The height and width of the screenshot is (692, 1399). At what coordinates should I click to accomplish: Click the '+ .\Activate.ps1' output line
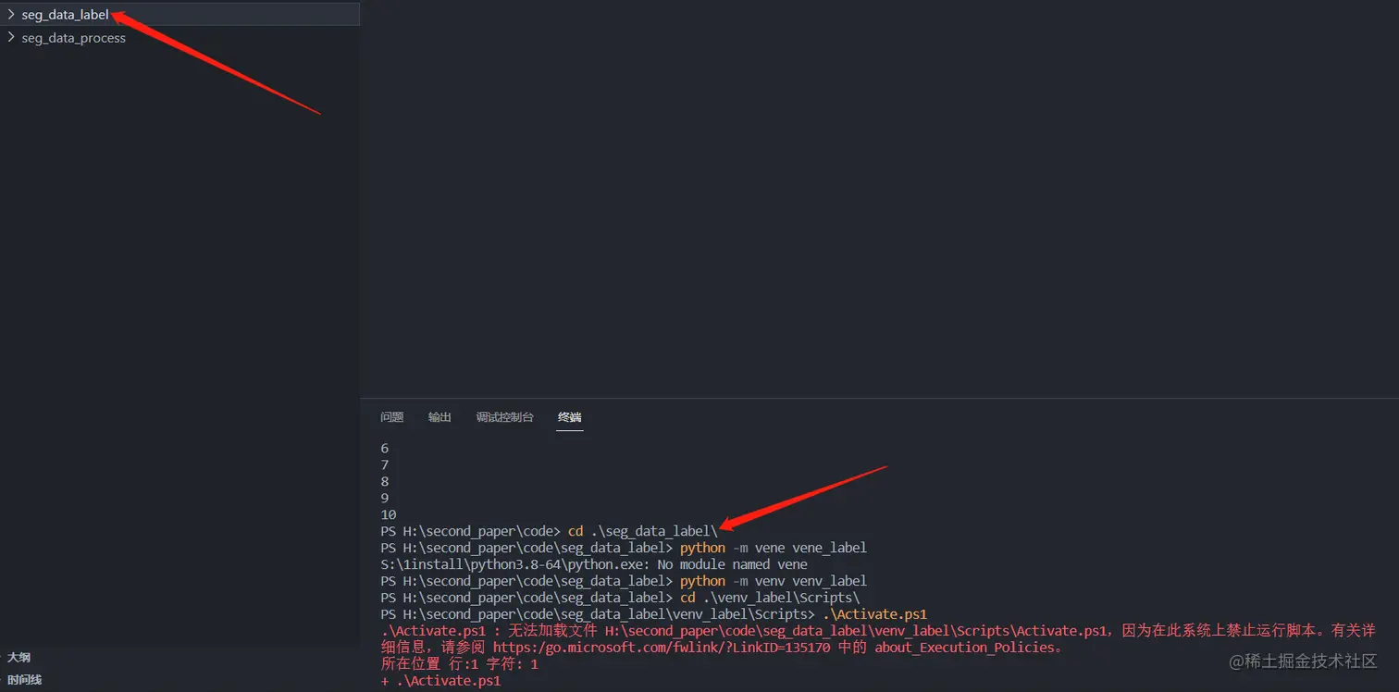click(x=440, y=681)
